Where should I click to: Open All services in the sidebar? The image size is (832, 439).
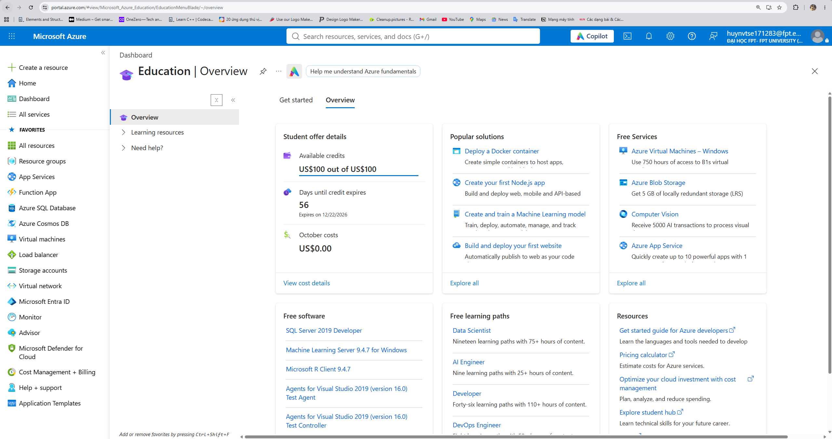coord(34,114)
